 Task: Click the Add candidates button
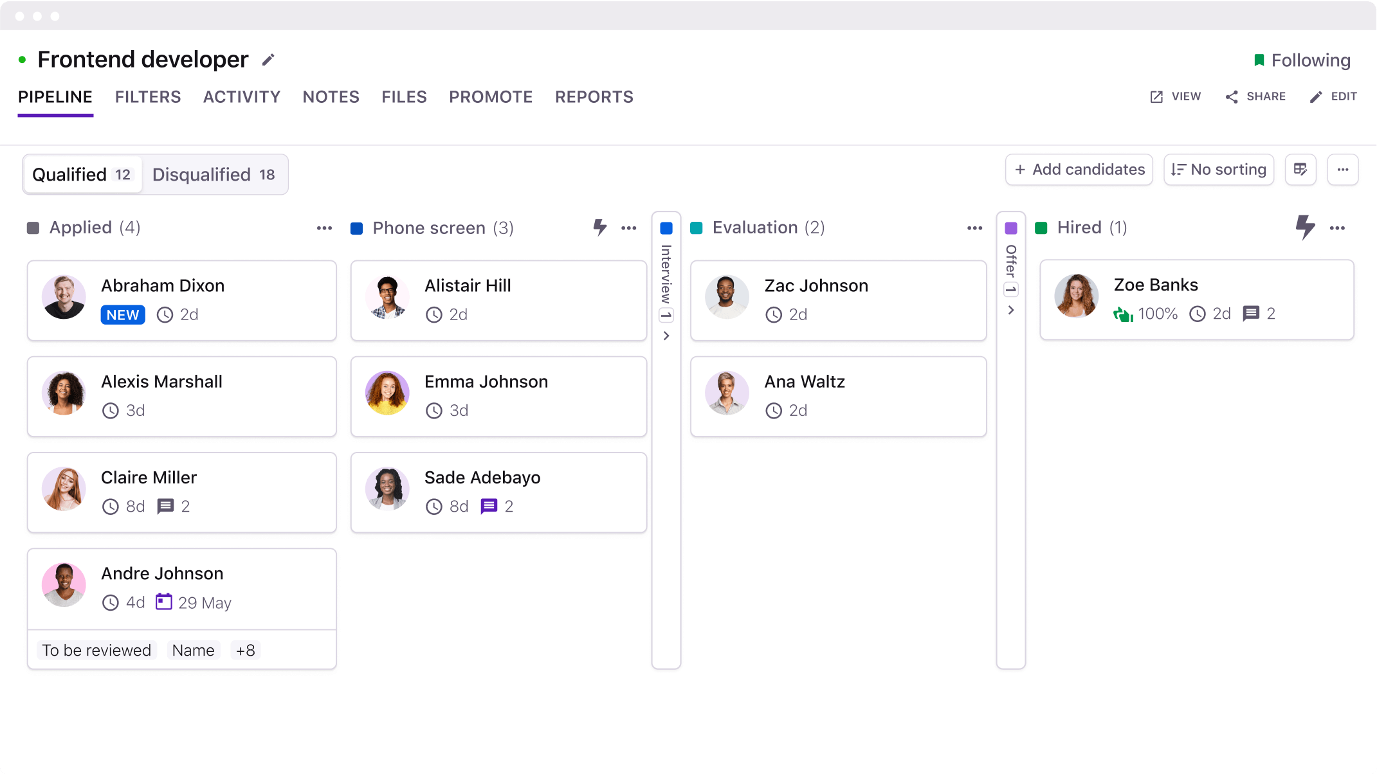(x=1079, y=169)
